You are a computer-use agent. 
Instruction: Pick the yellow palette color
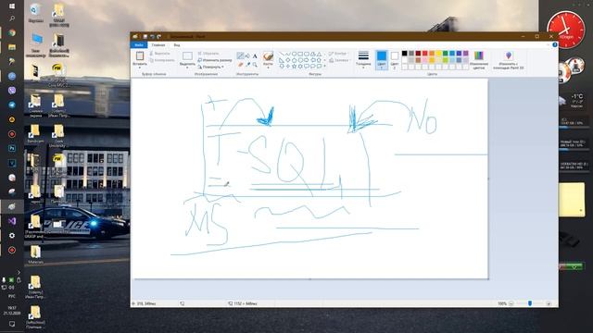tap(438, 54)
